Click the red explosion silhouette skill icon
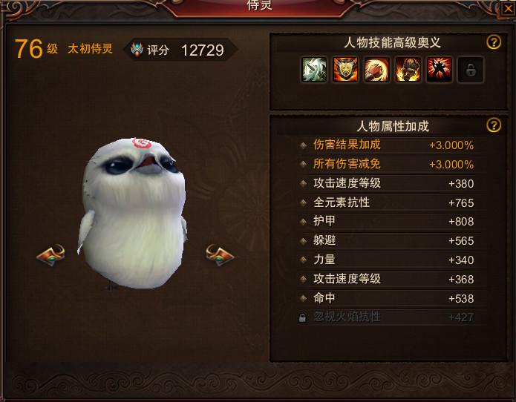 (x=440, y=70)
